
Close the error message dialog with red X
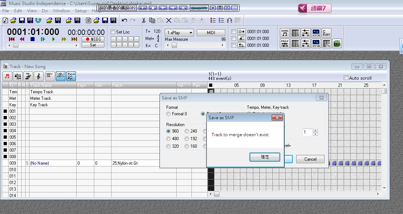pos(277,117)
